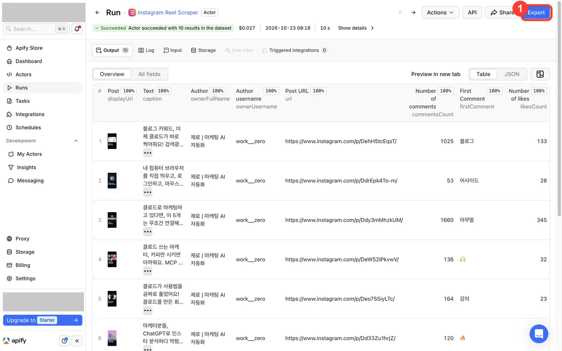This screenshot has height=351, width=562.
Task: Switch to the Input tab
Action: [x=173, y=50]
